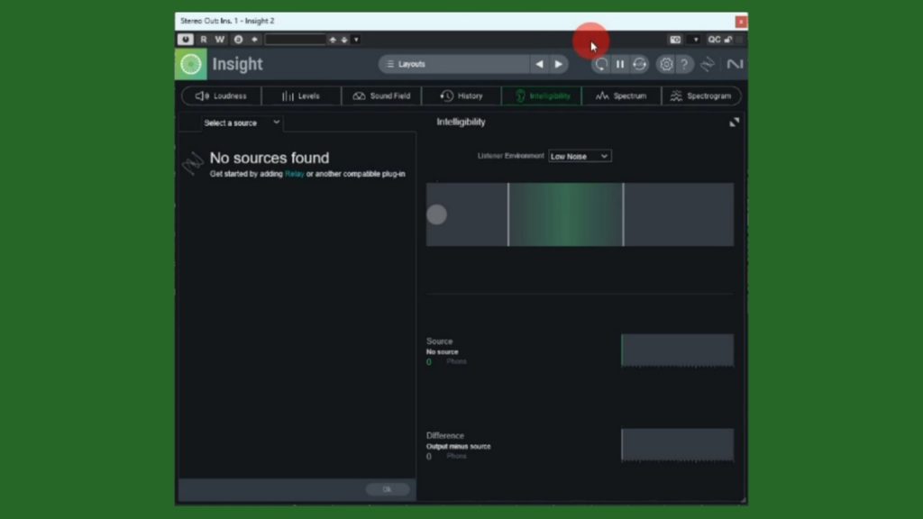
Task: Switch to the Loudness tab
Action: tap(221, 96)
